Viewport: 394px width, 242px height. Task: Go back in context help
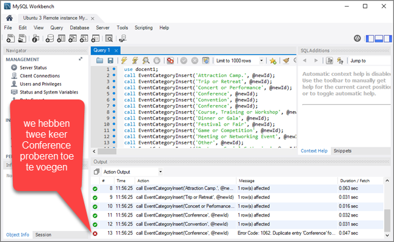(x=305, y=61)
